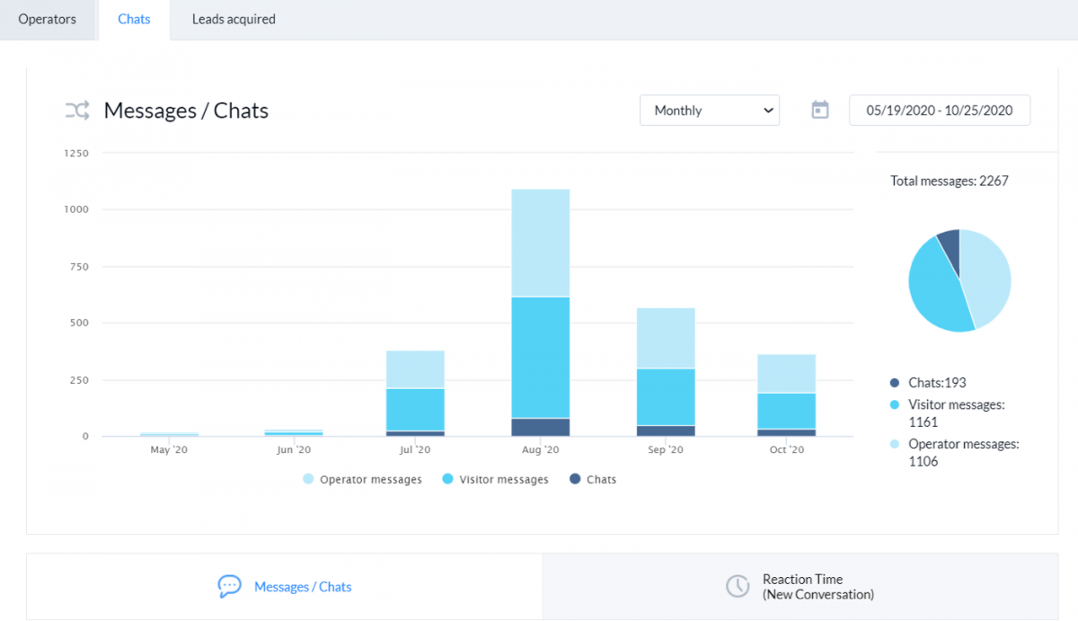Toggle Chats series in chart legend
The width and height of the screenshot is (1078, 621).
593,480
